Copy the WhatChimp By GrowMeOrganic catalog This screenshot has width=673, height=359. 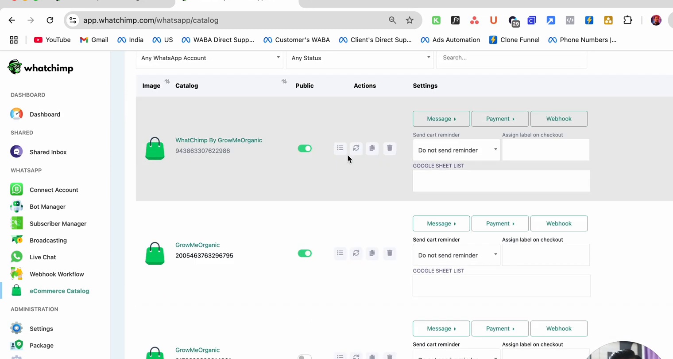(x=372, y=148)
